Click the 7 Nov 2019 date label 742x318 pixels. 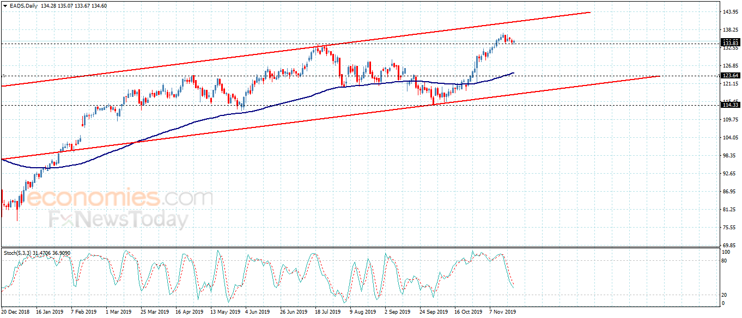click(503, 313)
